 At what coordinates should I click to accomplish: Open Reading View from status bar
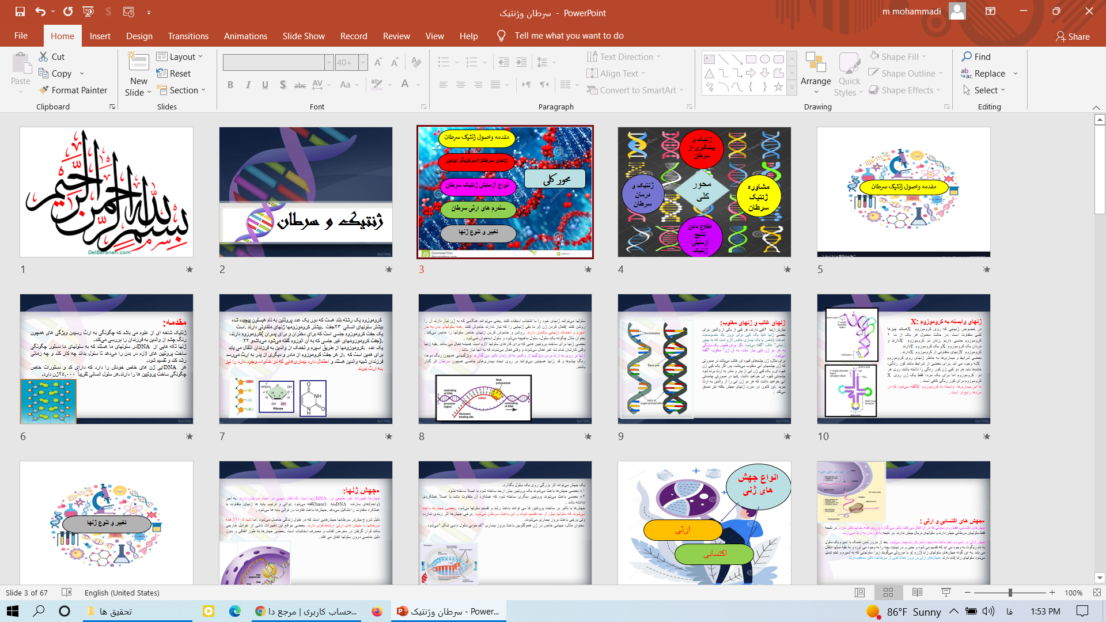tap(917, 593)
